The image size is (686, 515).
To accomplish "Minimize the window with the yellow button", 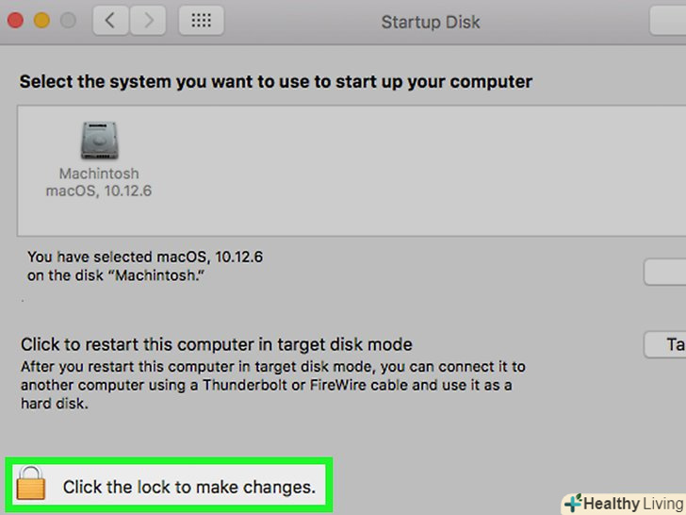I will point(42,20).
